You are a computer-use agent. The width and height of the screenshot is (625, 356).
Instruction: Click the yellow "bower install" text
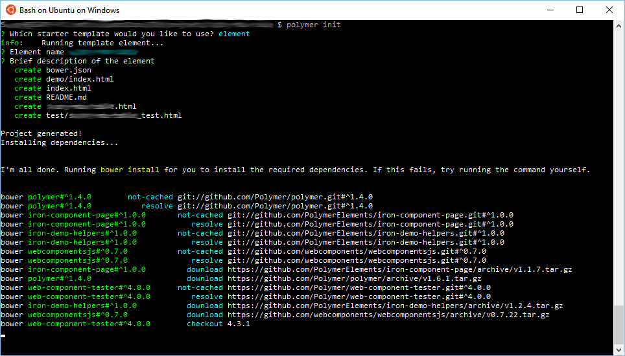pos(130,170)
